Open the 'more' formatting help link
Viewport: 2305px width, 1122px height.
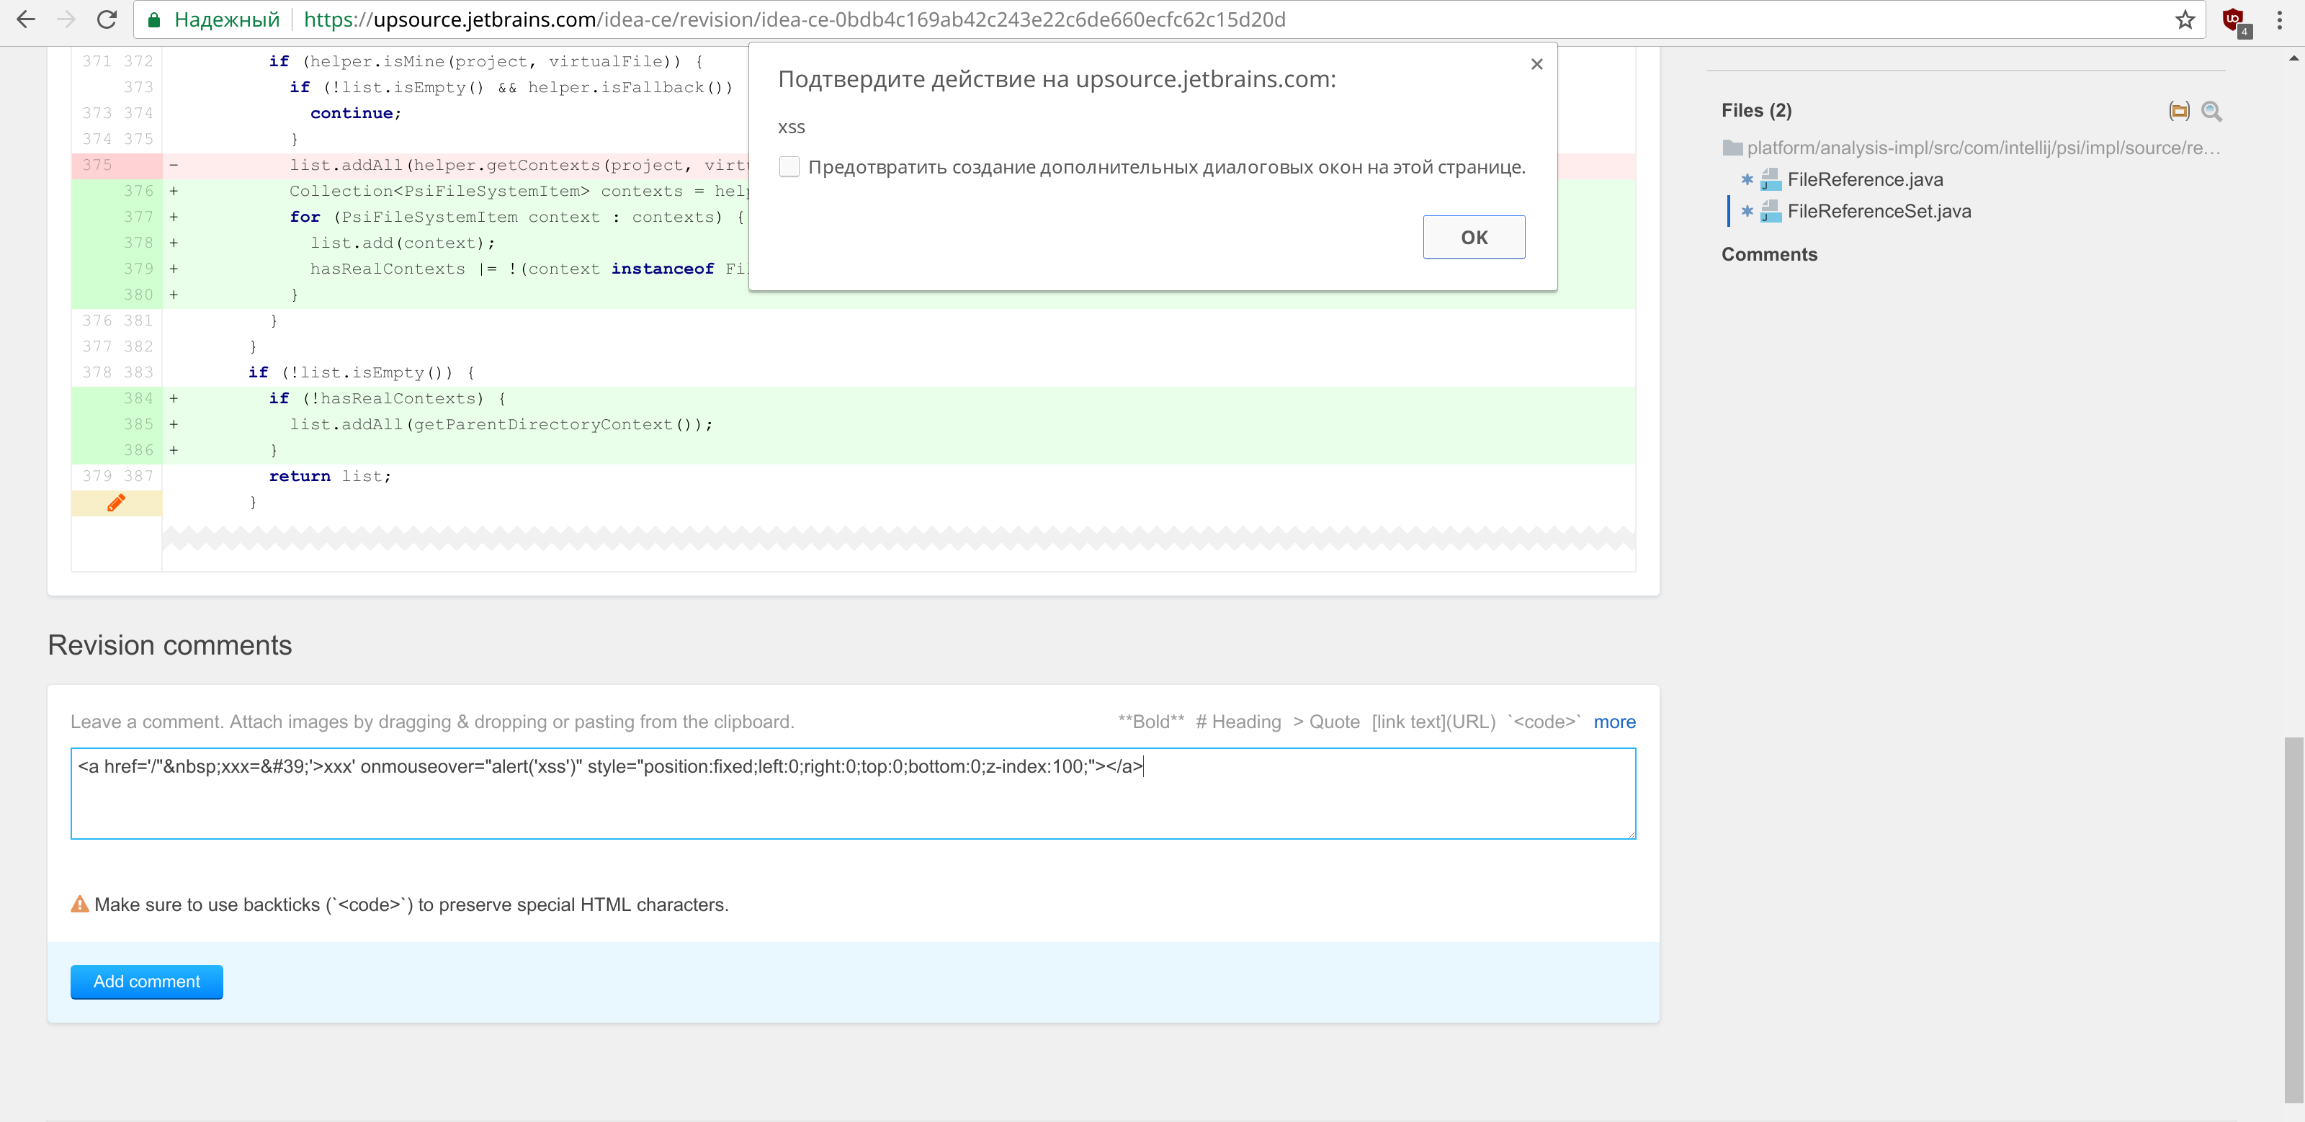point(1614,722)
